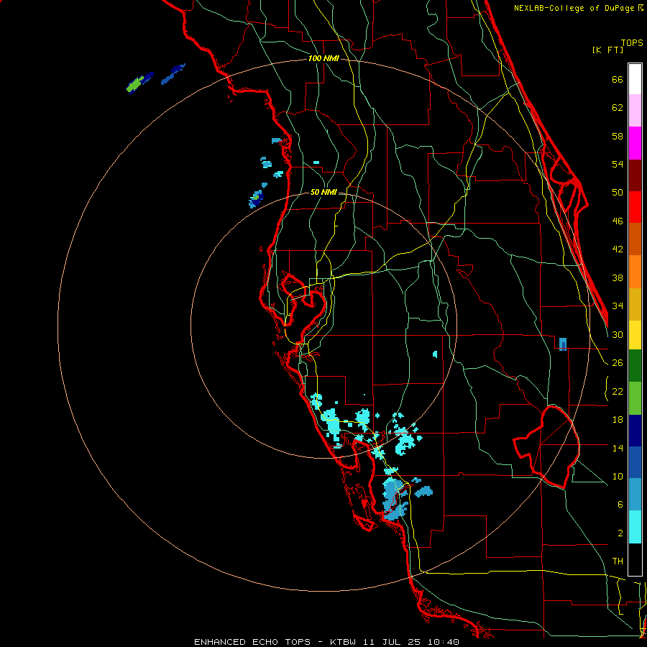Click the cyan legend swatch

[635, 527]
